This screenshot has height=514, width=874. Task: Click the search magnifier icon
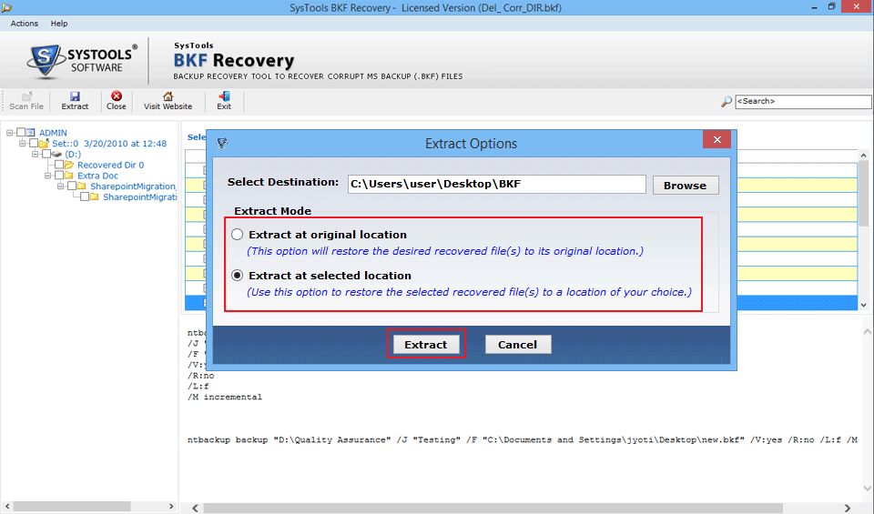[x=727, y=101]
